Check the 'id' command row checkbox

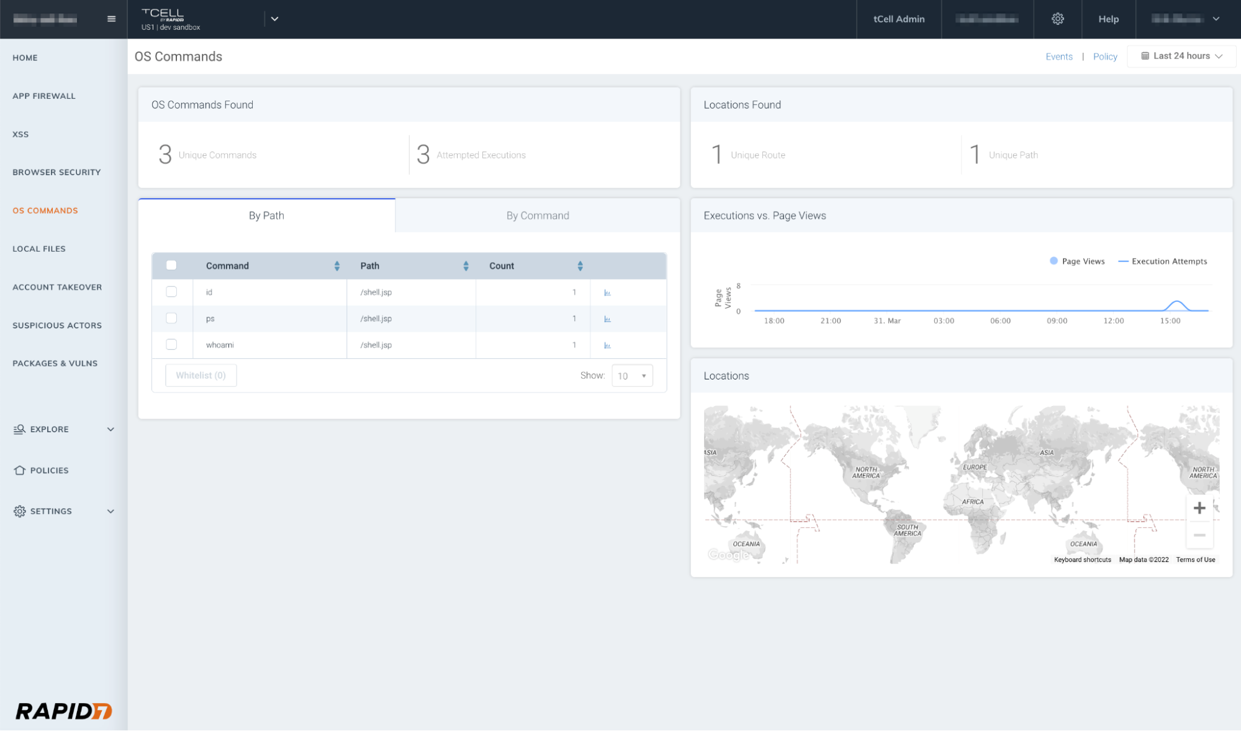(x=171, y=292)
